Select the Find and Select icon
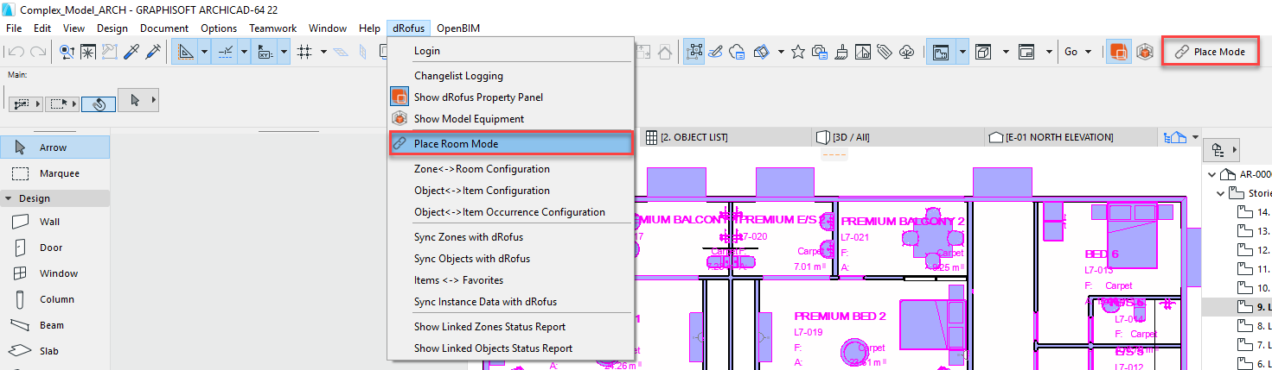The image size is (1272, 370). point(67,52)
